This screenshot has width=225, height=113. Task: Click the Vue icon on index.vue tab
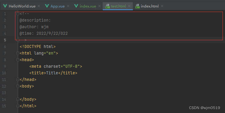tap(76, 6)
